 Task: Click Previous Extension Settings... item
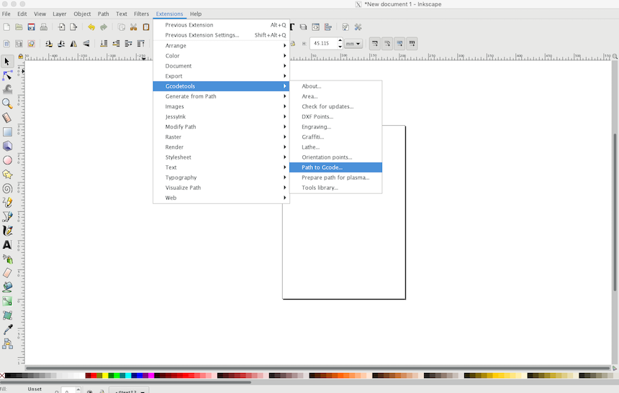[x=221, y=35]
